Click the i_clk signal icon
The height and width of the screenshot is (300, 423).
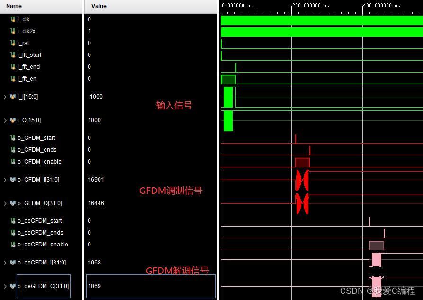13,19
